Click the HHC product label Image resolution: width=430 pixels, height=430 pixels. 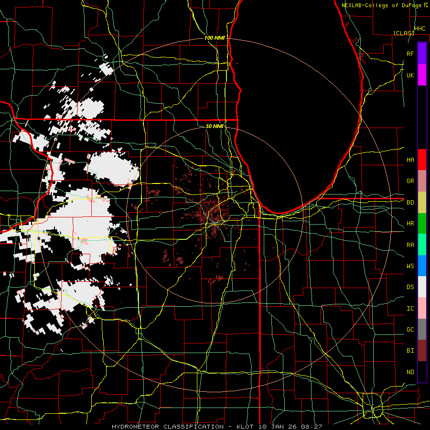tap(419, 29)
